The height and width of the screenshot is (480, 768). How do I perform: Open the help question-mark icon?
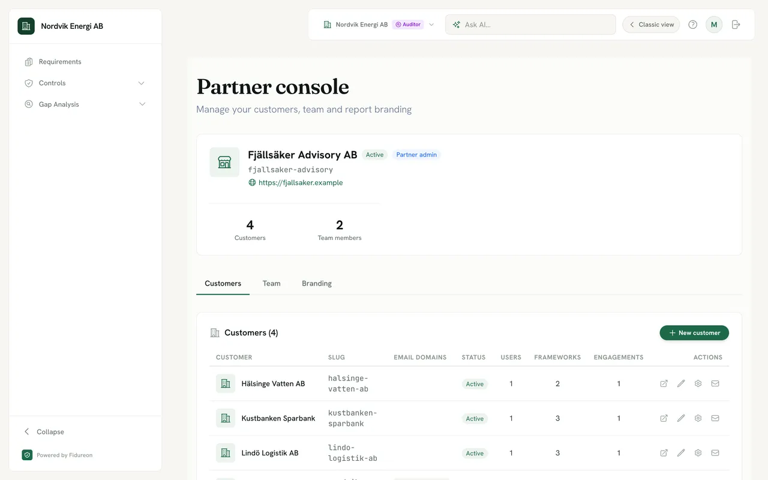pyautogui.click(x=692, y=25)
